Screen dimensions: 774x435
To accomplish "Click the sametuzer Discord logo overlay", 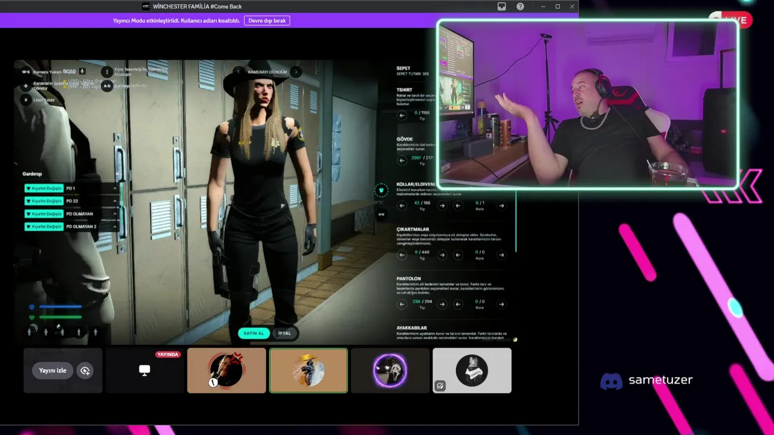I will pyautogui.click(x=611, y=381).
